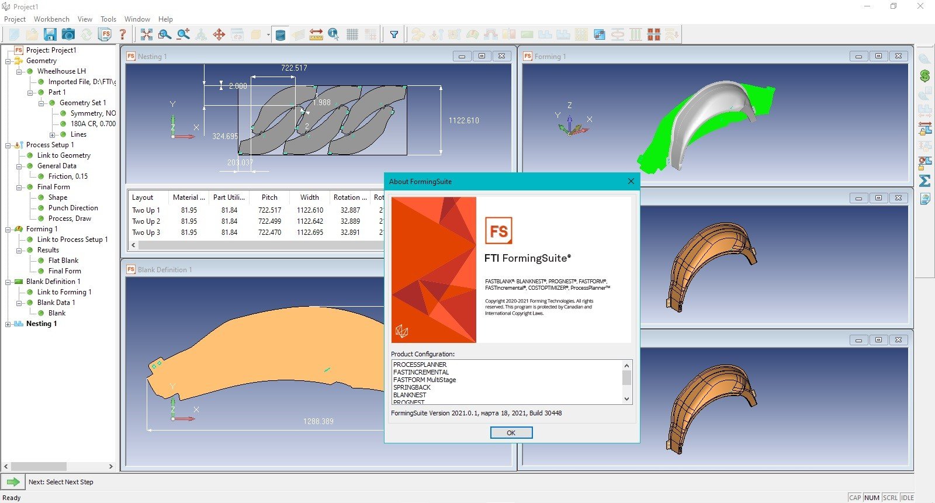Viewport: 935px width, 503px height.
Task: Open the Tools menu
Action: [x=108, y=19]
